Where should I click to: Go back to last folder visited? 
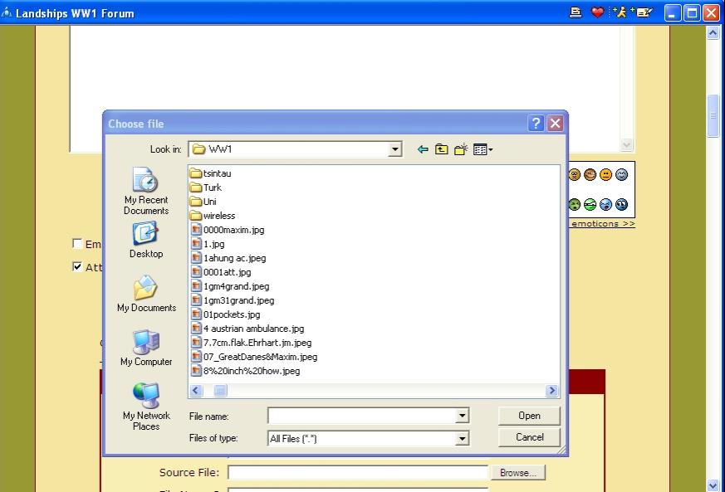423,149
